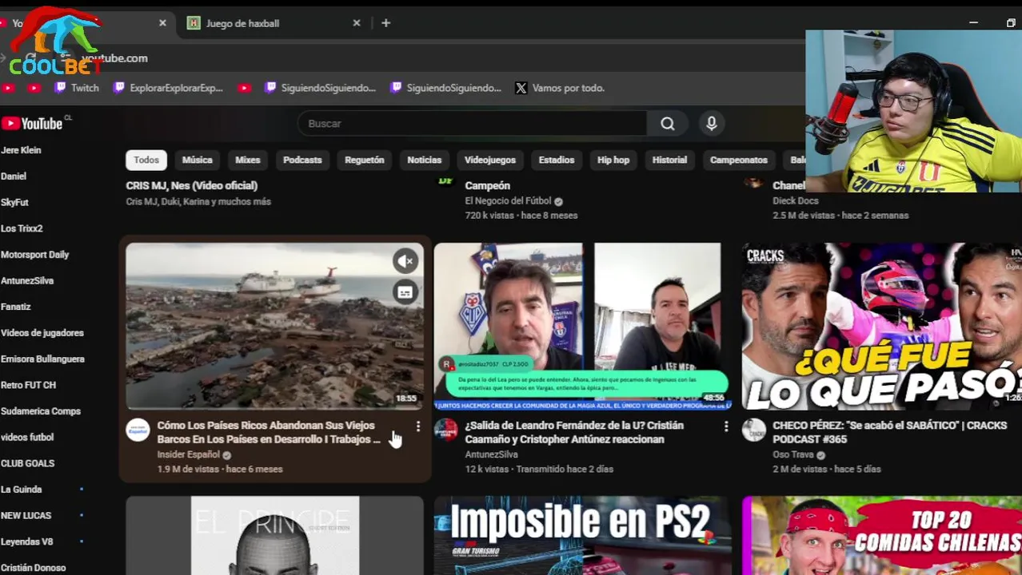Open Cómo Los Países Ricos video title
The width and height of the screenshot is (1022, 575).
269,432
